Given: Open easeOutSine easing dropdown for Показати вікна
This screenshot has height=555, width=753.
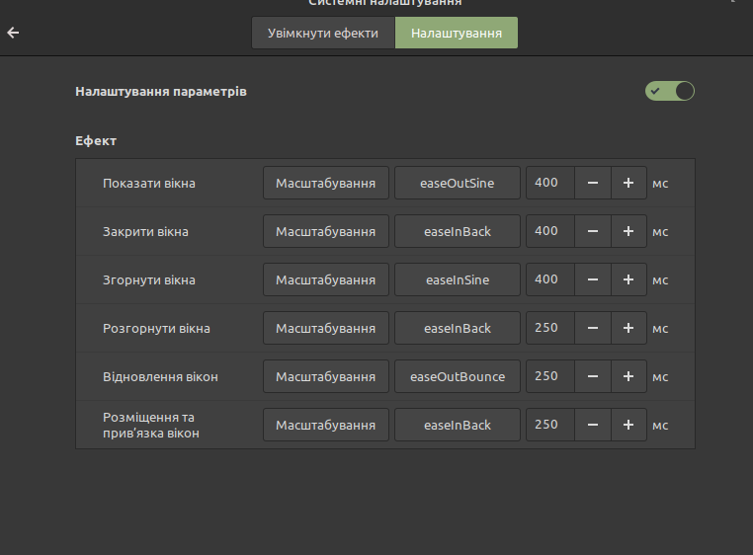Looking at the screenshot, I should [x=458, y=183].
